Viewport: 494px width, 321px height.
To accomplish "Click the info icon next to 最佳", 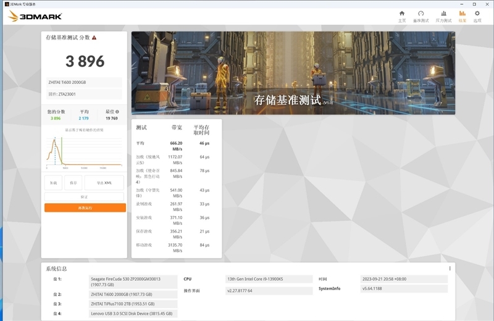I will pos(117,112).
